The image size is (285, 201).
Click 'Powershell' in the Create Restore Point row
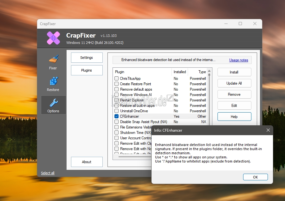[198, 84]
